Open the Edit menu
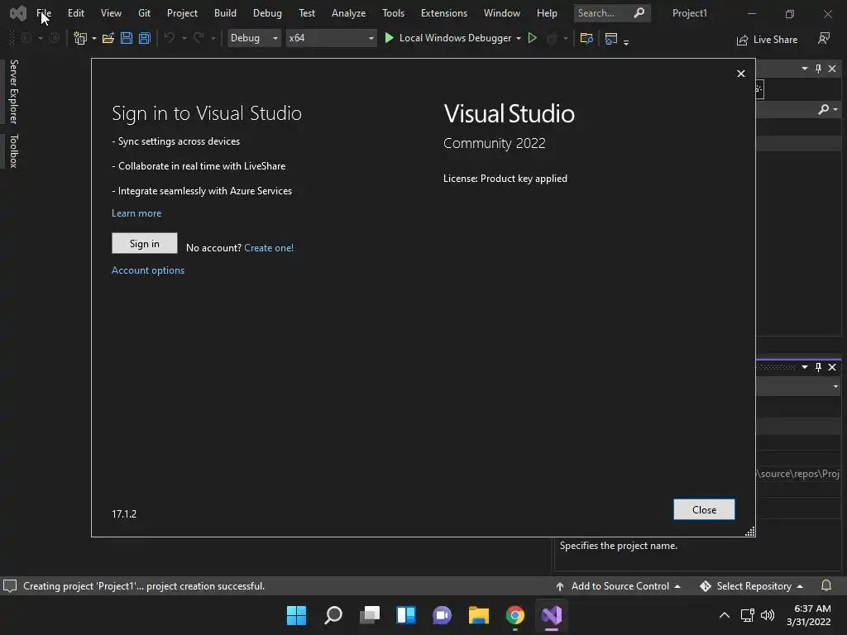This screenshot has width=847, height=635. (x=75, y=13)
